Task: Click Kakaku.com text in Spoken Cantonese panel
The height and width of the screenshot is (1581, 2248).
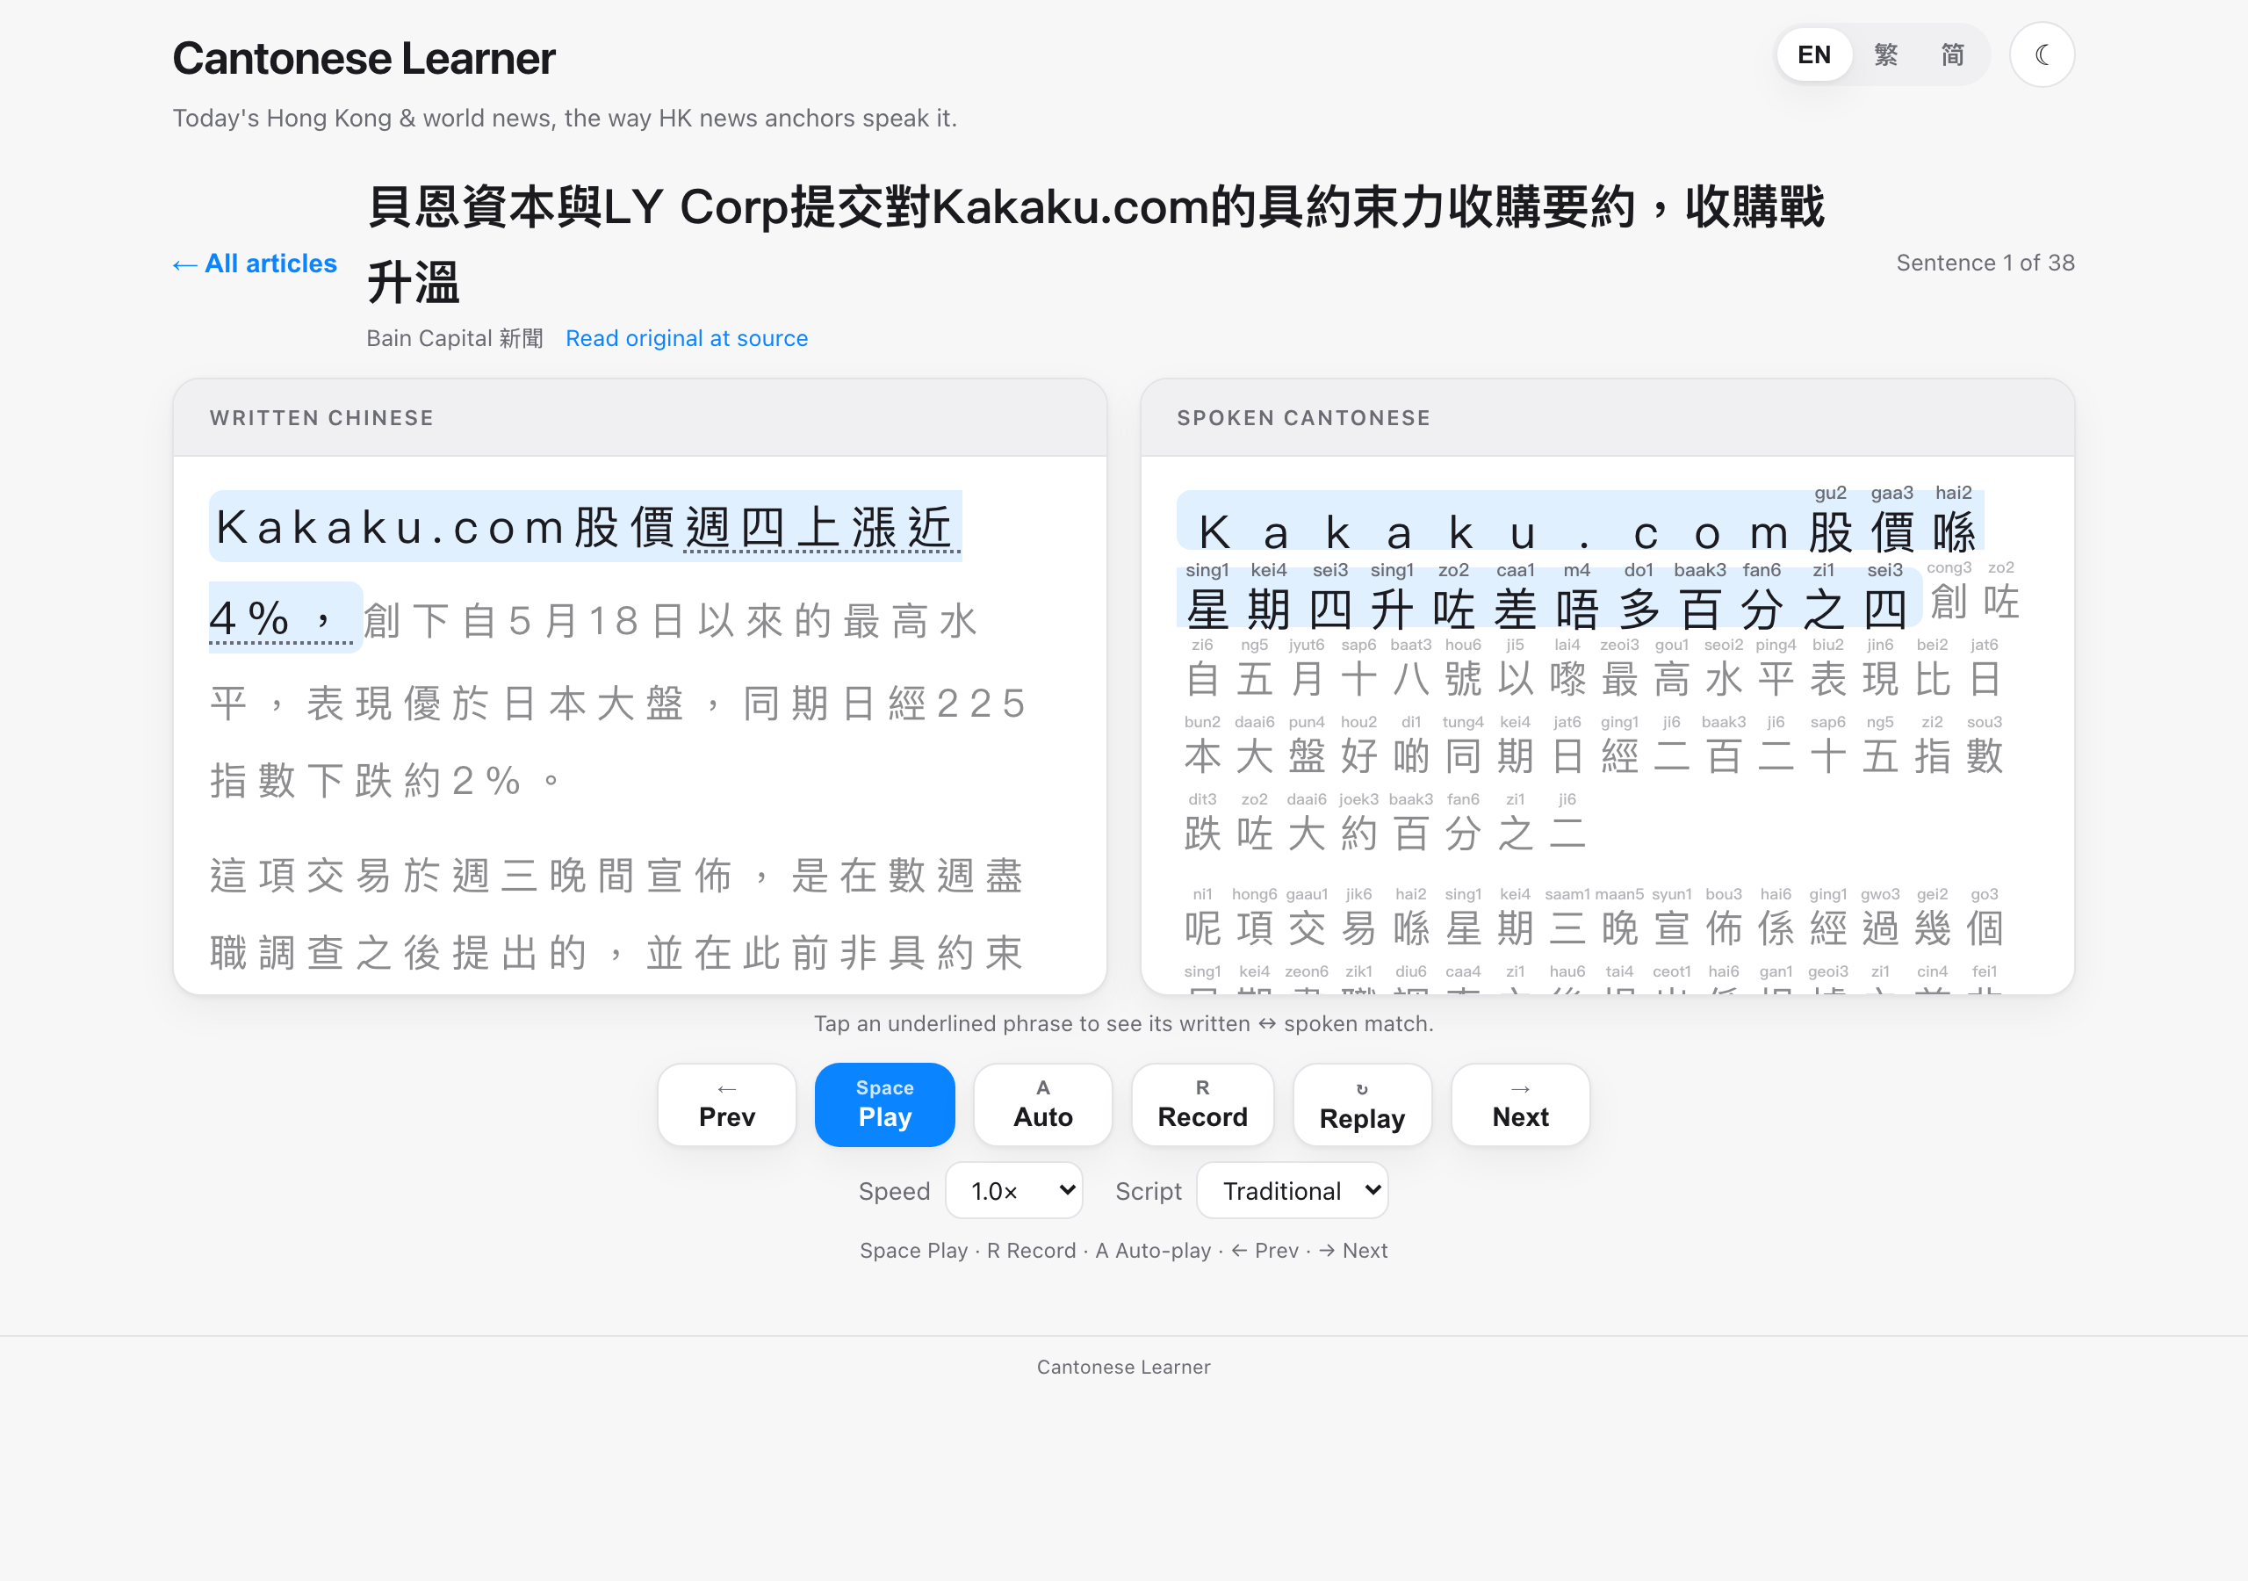Action: [x=1493, y=533]
